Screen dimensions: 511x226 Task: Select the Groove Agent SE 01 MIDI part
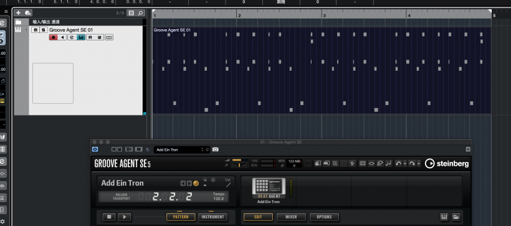322,70
